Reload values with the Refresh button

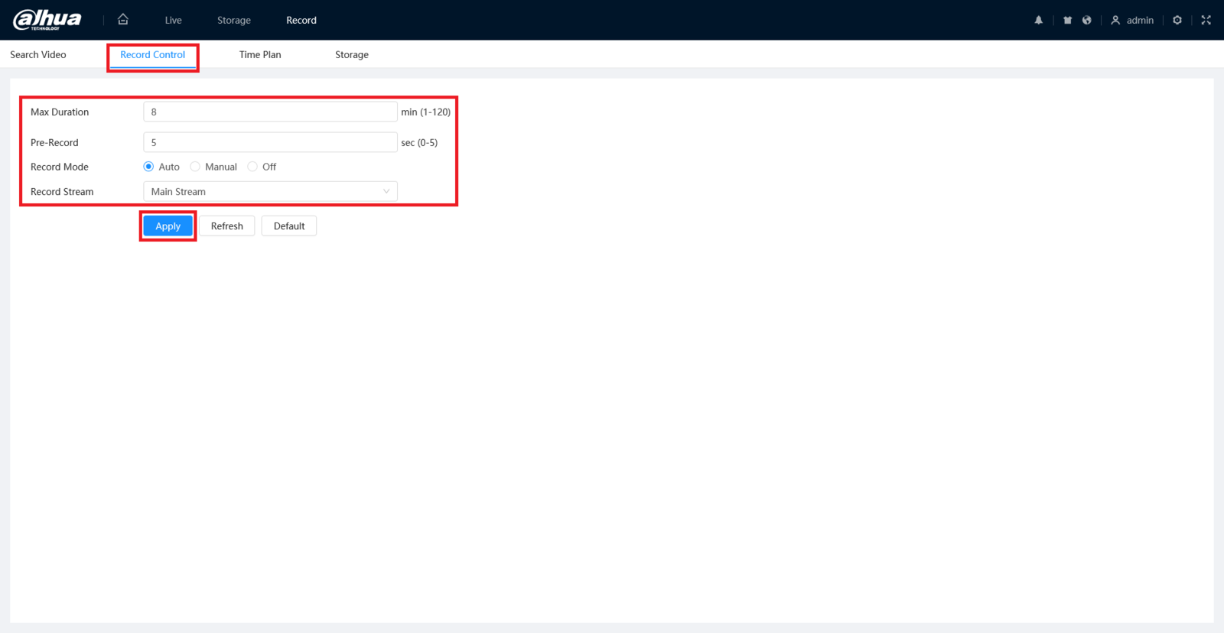(x=227, y=226)
